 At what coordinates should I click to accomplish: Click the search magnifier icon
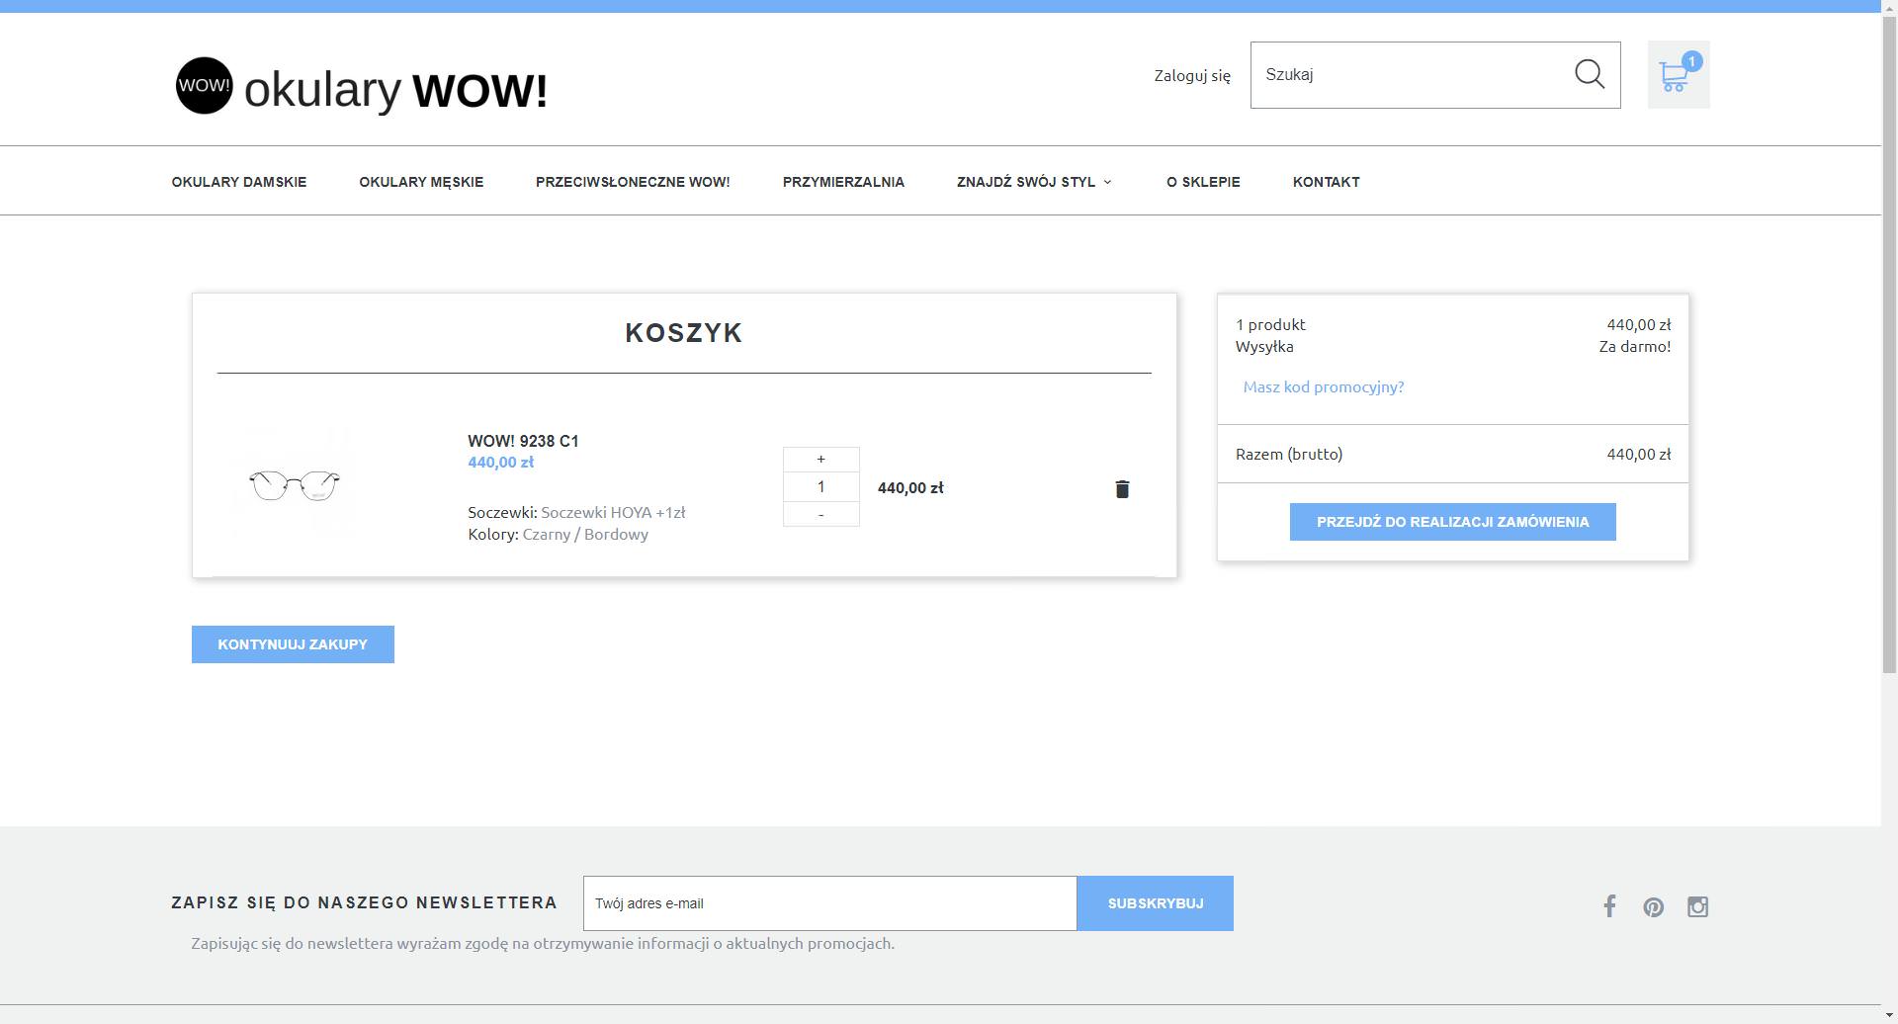(1589, 74)
